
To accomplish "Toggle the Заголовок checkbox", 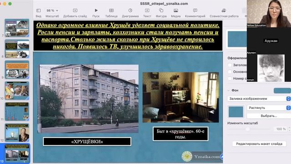I will point(230,65).
